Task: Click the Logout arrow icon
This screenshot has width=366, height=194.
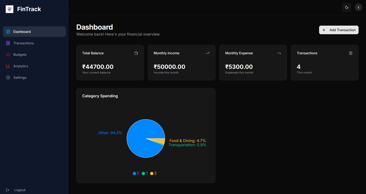Action: (8, 190)
